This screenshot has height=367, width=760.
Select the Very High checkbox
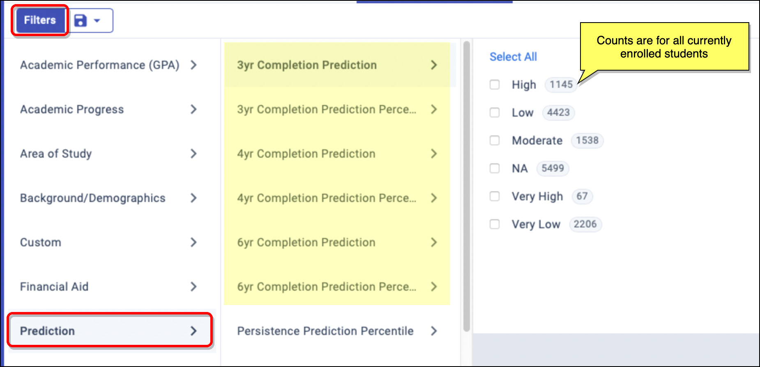pyautogui.click(x=495, y=196)
